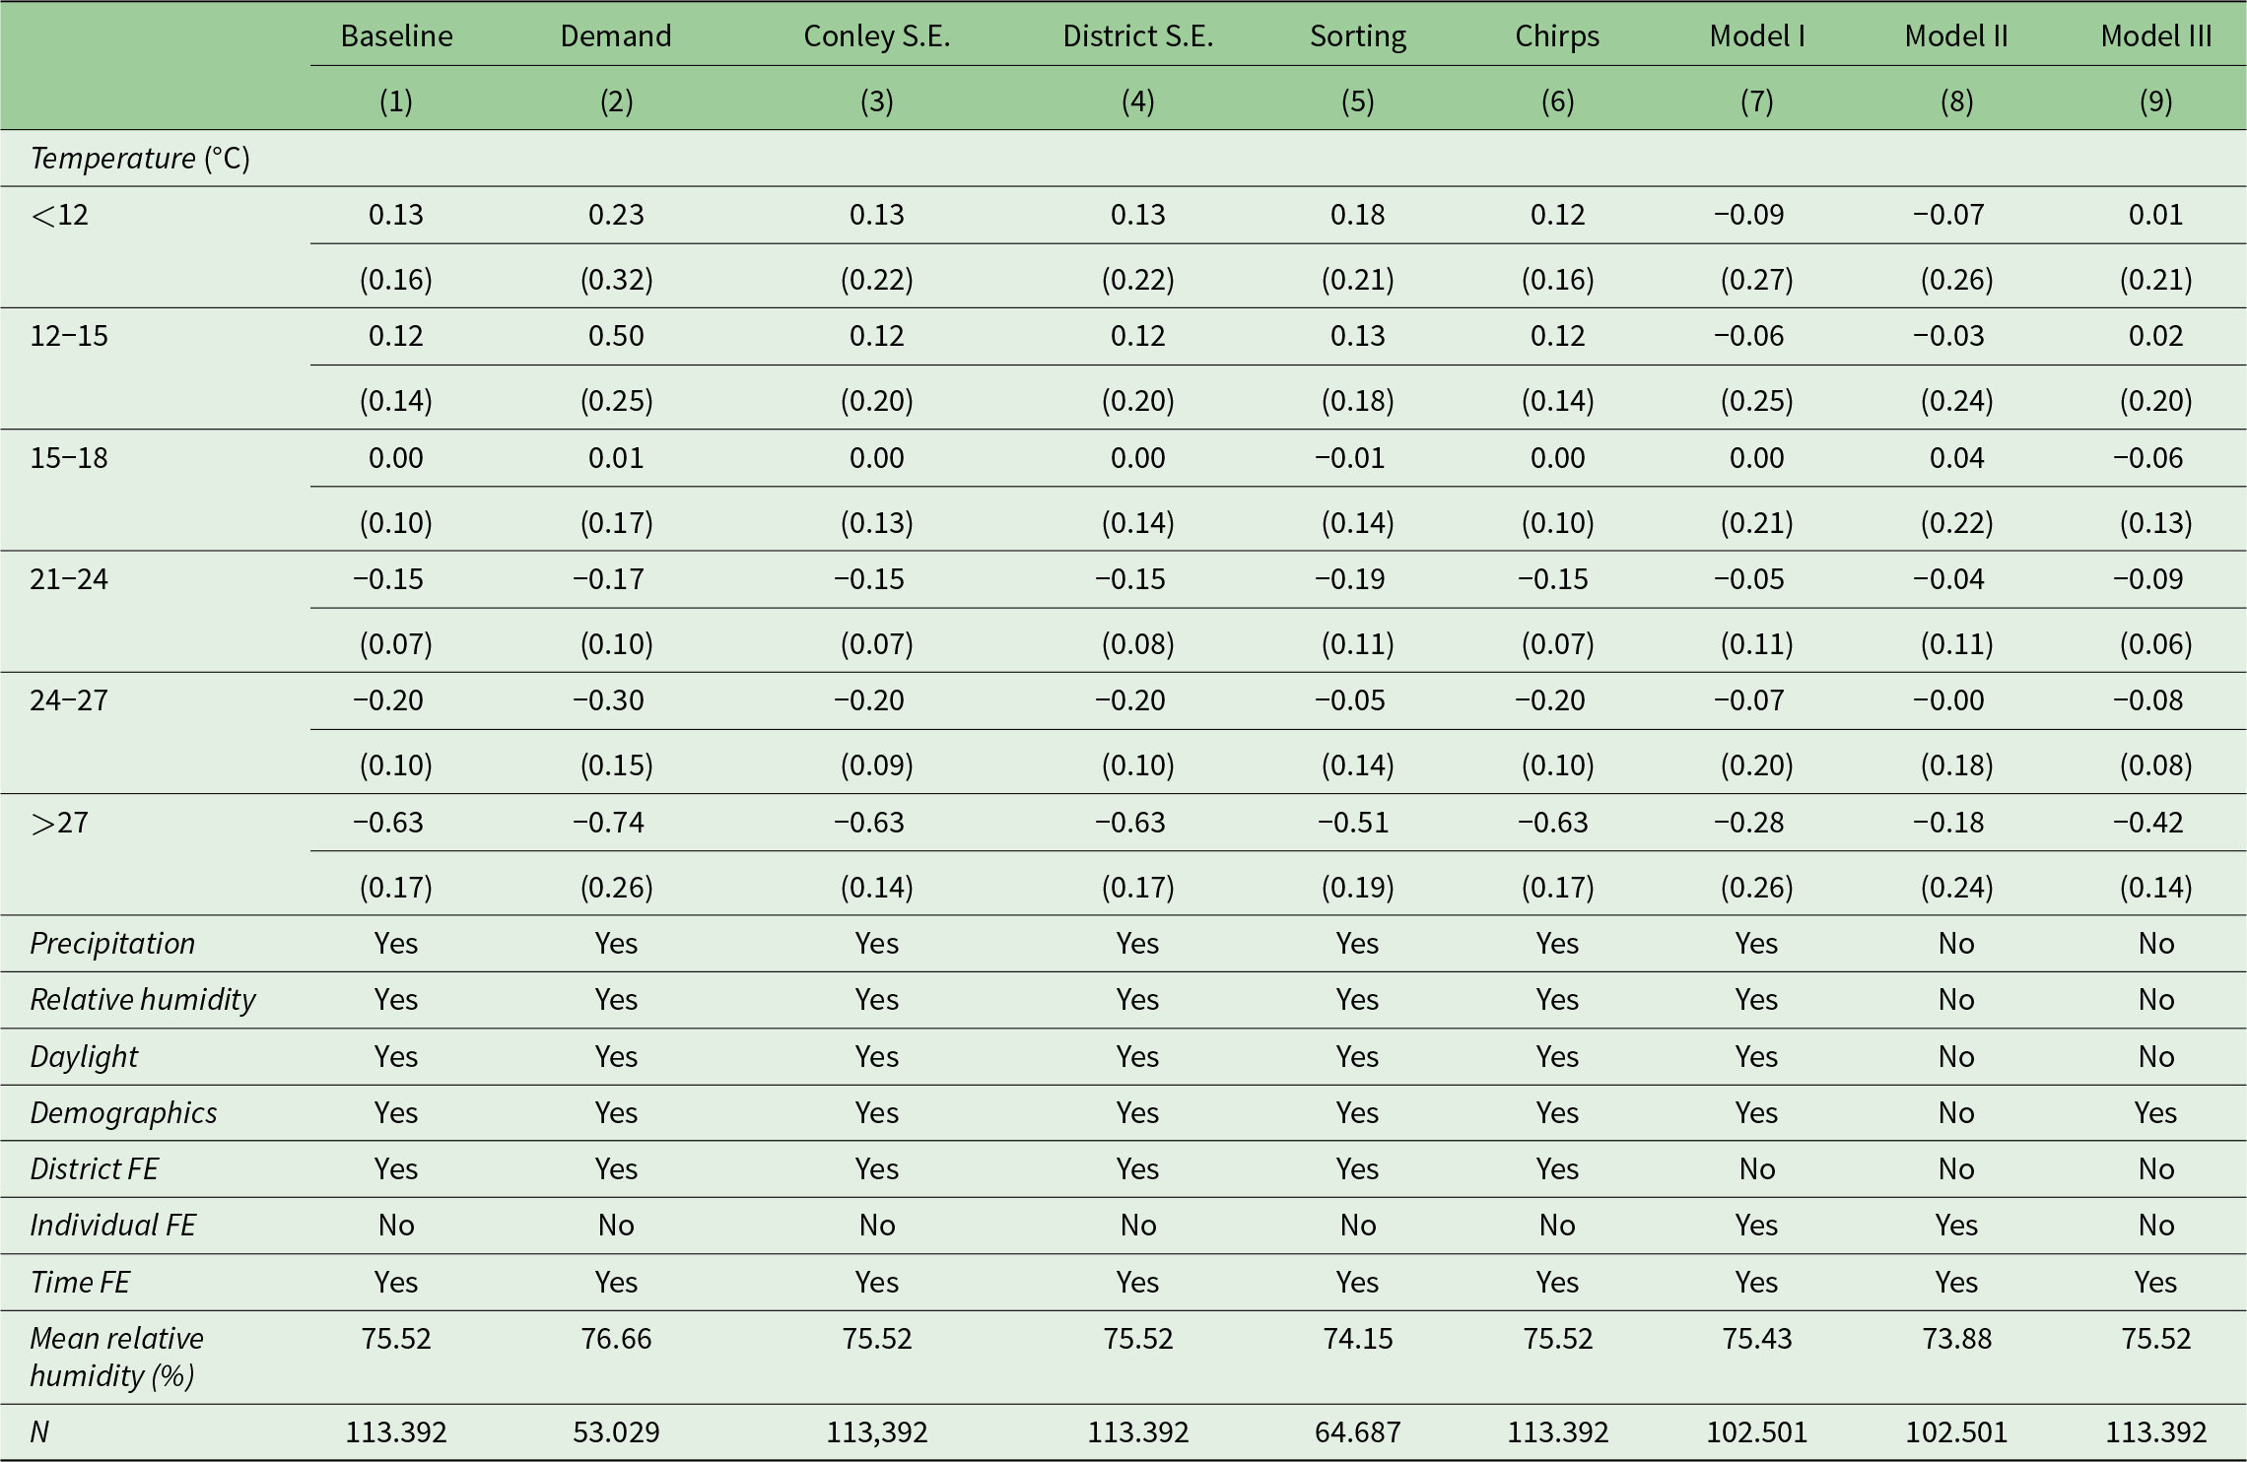Click the 15–18 temperature row label
This screenshot has height=1462, width=2247.
coord(69,458)
